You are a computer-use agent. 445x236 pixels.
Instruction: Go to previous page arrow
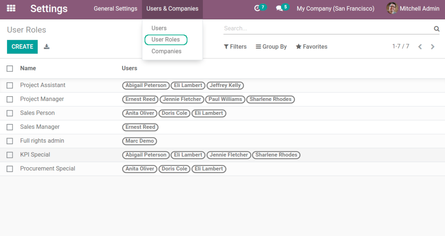pyautogui.click(x=420, y=47)
